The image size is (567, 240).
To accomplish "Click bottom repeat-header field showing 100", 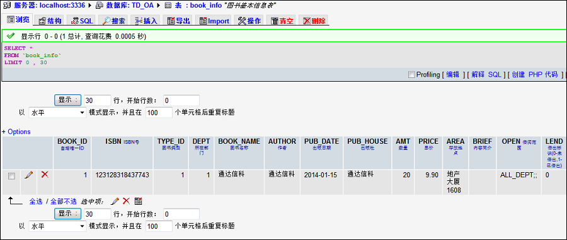I will pyautogui.click(x=159, y=226).
